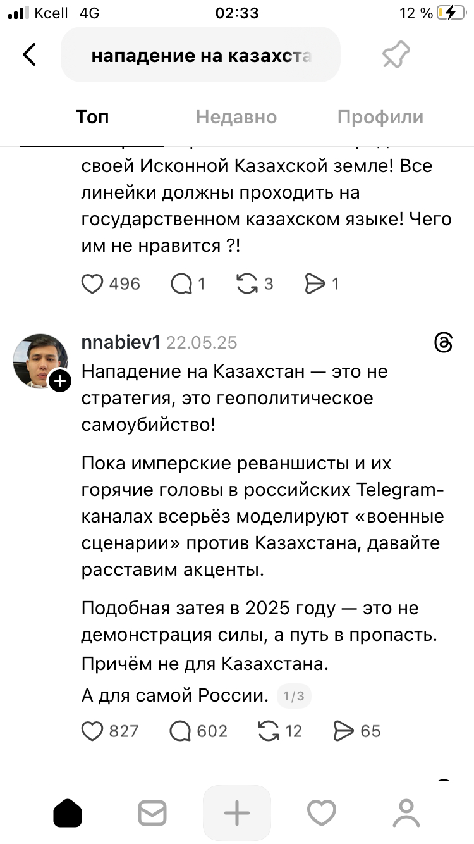Like the nnabiev1 post with 827 likes
This screenshot has height=844, width=474.
point(92,731)
